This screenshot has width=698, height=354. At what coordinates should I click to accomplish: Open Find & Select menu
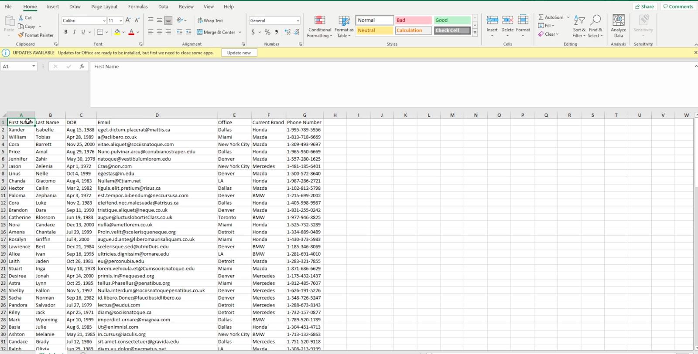595,27
